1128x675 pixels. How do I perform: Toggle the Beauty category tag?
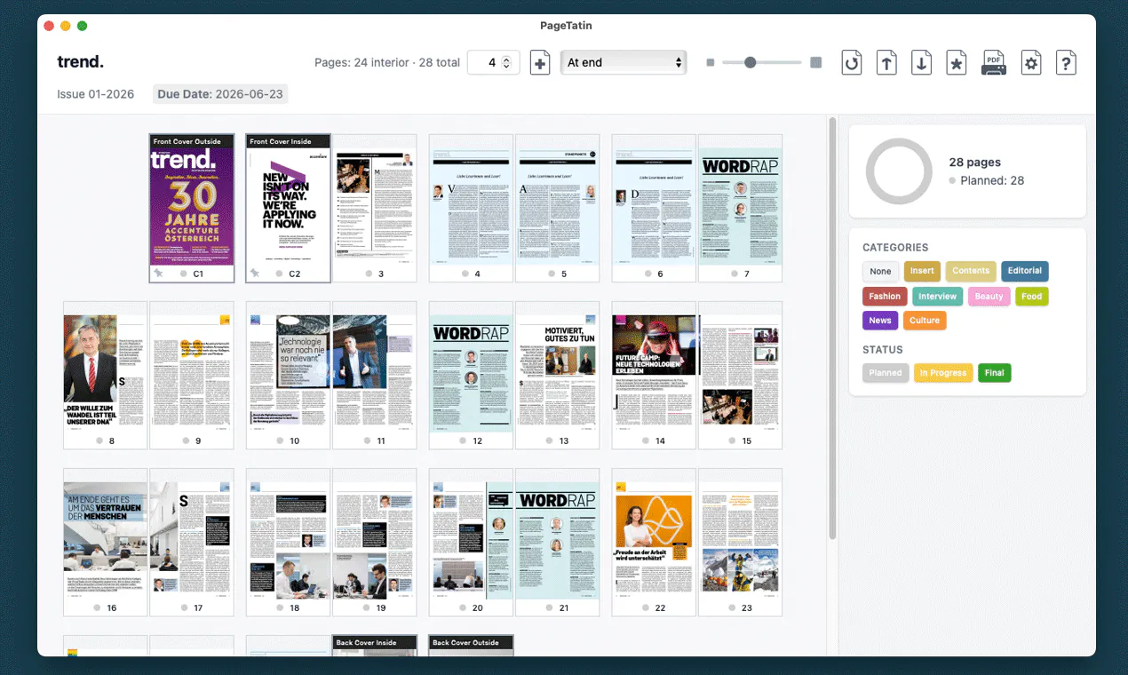989,296
